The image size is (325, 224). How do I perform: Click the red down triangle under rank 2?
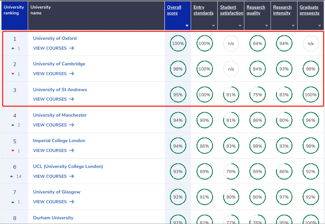point(13,74)
